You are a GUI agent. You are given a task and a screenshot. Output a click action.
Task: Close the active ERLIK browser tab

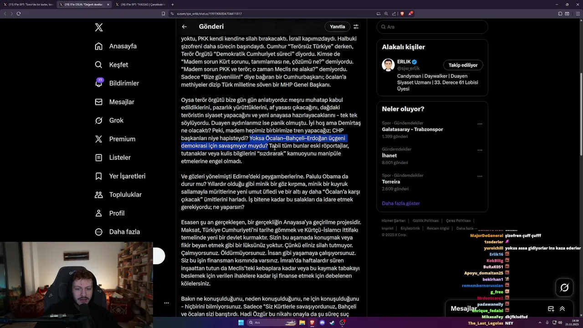[108, 5]
